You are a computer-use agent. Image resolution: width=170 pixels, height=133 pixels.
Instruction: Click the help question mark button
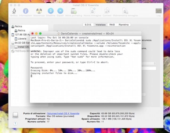[x=15, y=123]
